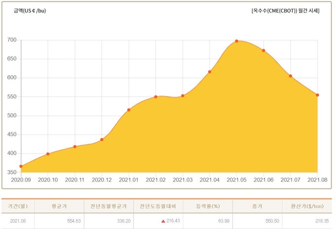The height and width of the screenshot is (229, 335).
Task: Click the 2020.11 data point on chart
Action: coord(75,147)
